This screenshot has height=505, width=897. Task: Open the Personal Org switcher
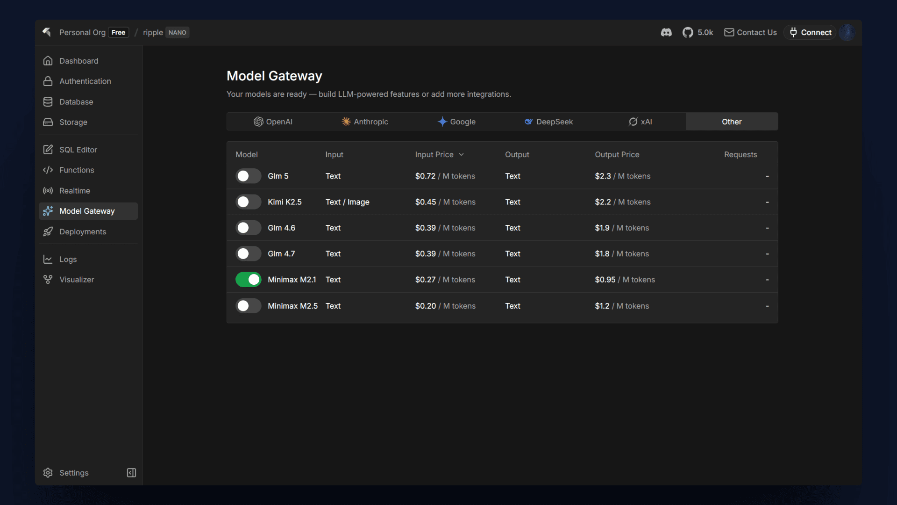[82, 32]
